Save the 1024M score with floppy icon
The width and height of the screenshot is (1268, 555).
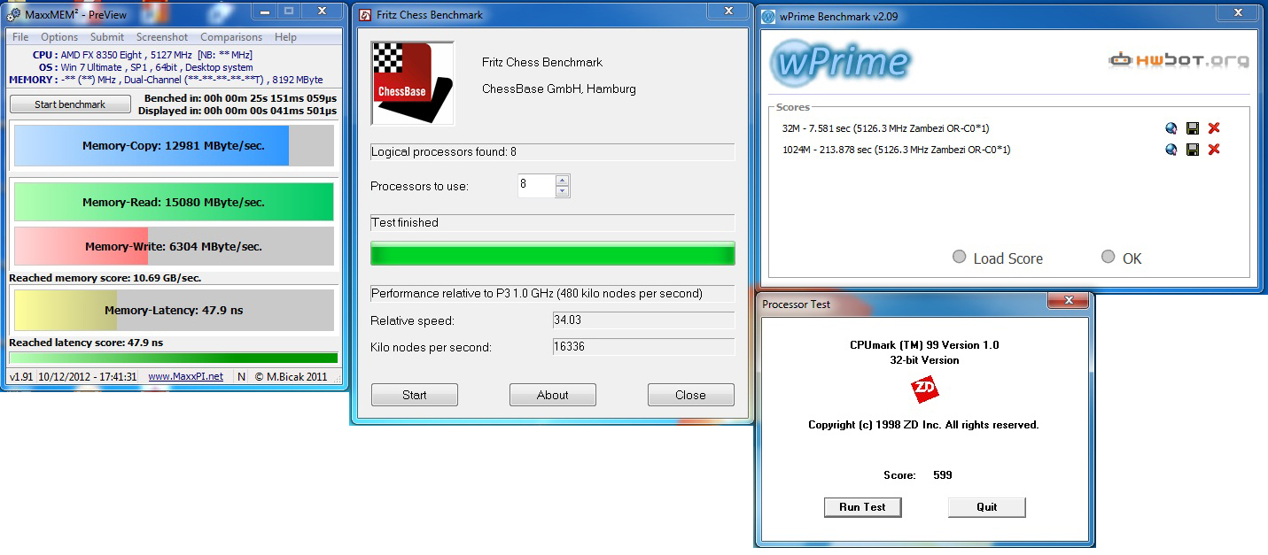1193,150
